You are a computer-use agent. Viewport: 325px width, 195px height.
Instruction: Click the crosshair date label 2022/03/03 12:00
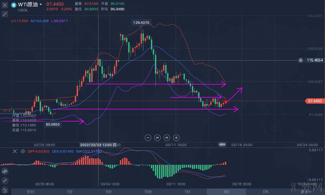tap(98, 145)
